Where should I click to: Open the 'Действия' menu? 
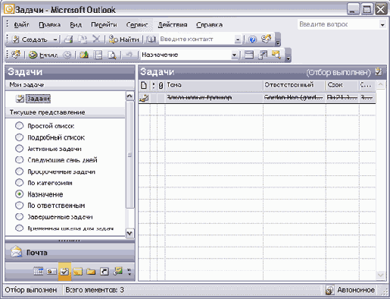173,25
